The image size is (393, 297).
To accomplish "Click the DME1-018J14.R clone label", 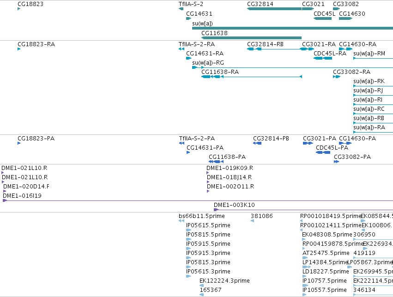I will point(230,177).
